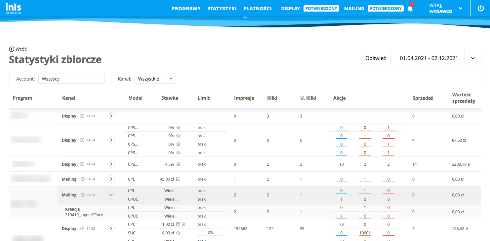Collapse the expanded Mailing row chevron
The width and height of the screenshot is (490, 241).
pyautogui.click(x=111, y=195)
